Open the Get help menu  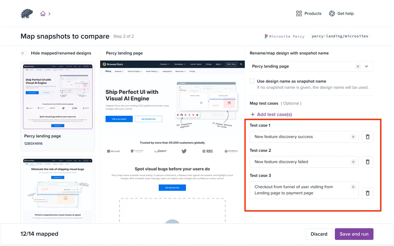coord(341,13)
